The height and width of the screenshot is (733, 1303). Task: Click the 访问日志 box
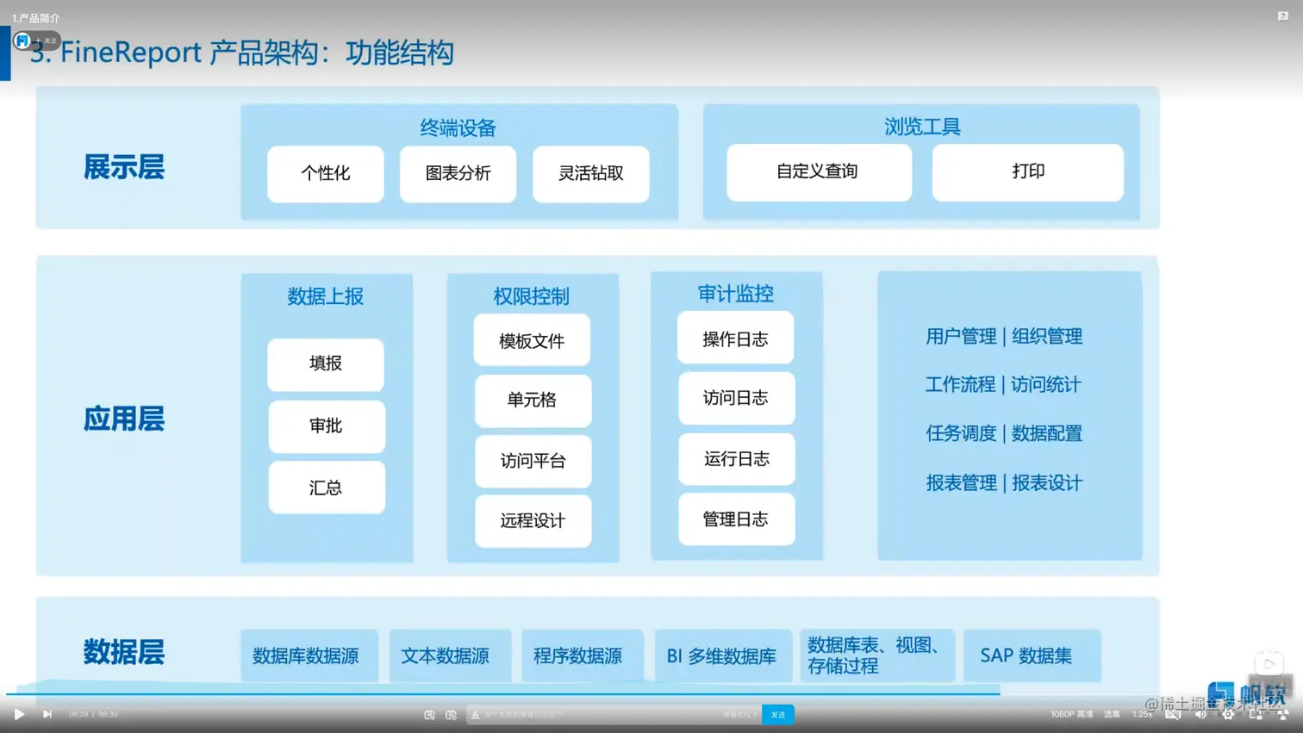(736, 398)
